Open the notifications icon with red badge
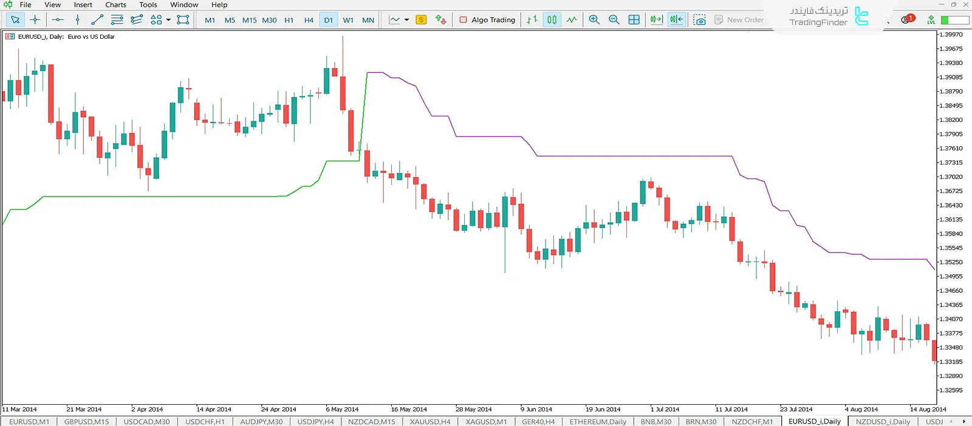The width and height of the screenshot is (972, 426). (907, 19)
